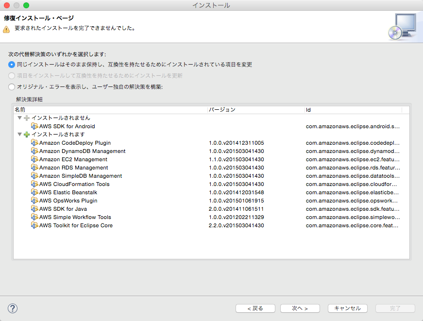The width and height of the screenshot is (423, 321).
Task: Click the Amazon EC2 Management feature icon
Action: point(34,159)
